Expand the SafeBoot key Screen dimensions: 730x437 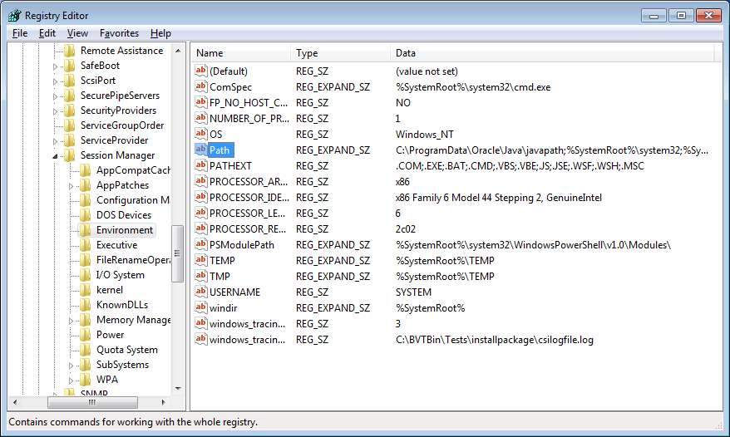click(55, 66)
